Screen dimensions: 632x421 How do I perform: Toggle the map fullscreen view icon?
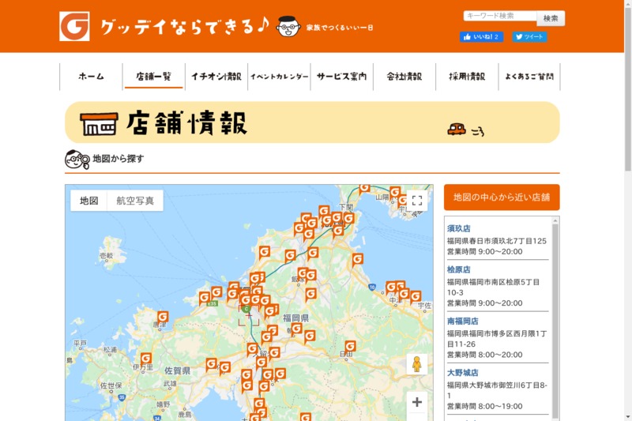pos(417,200)
